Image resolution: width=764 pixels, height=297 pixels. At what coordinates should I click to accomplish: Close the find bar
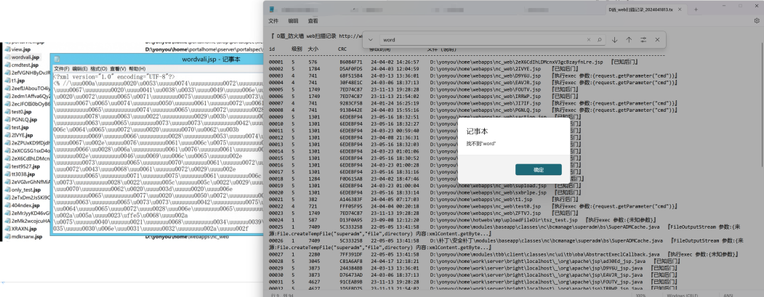[658, 39]
